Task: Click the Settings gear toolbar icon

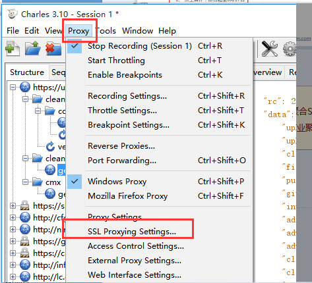Action: click(290, 49)
